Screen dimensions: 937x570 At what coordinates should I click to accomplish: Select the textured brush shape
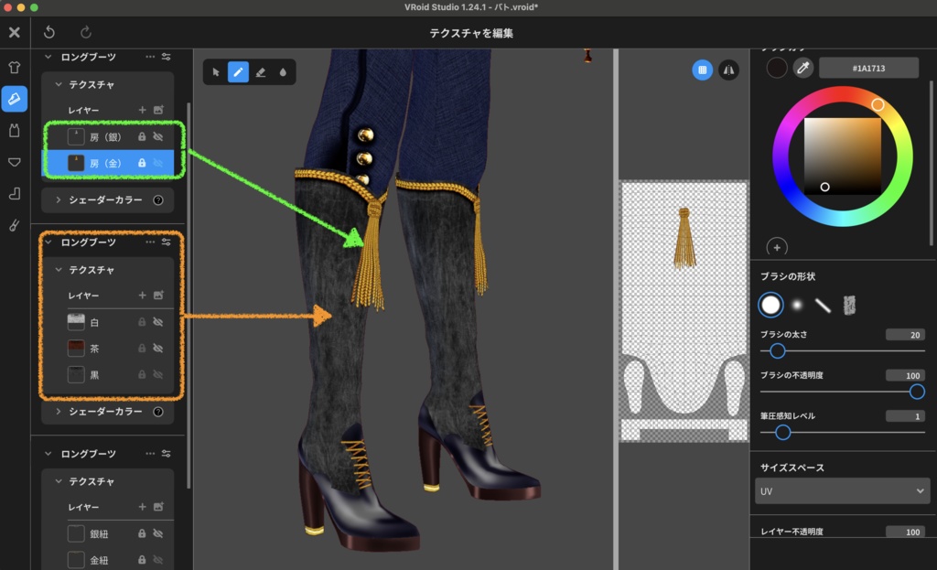click(849, 306)
